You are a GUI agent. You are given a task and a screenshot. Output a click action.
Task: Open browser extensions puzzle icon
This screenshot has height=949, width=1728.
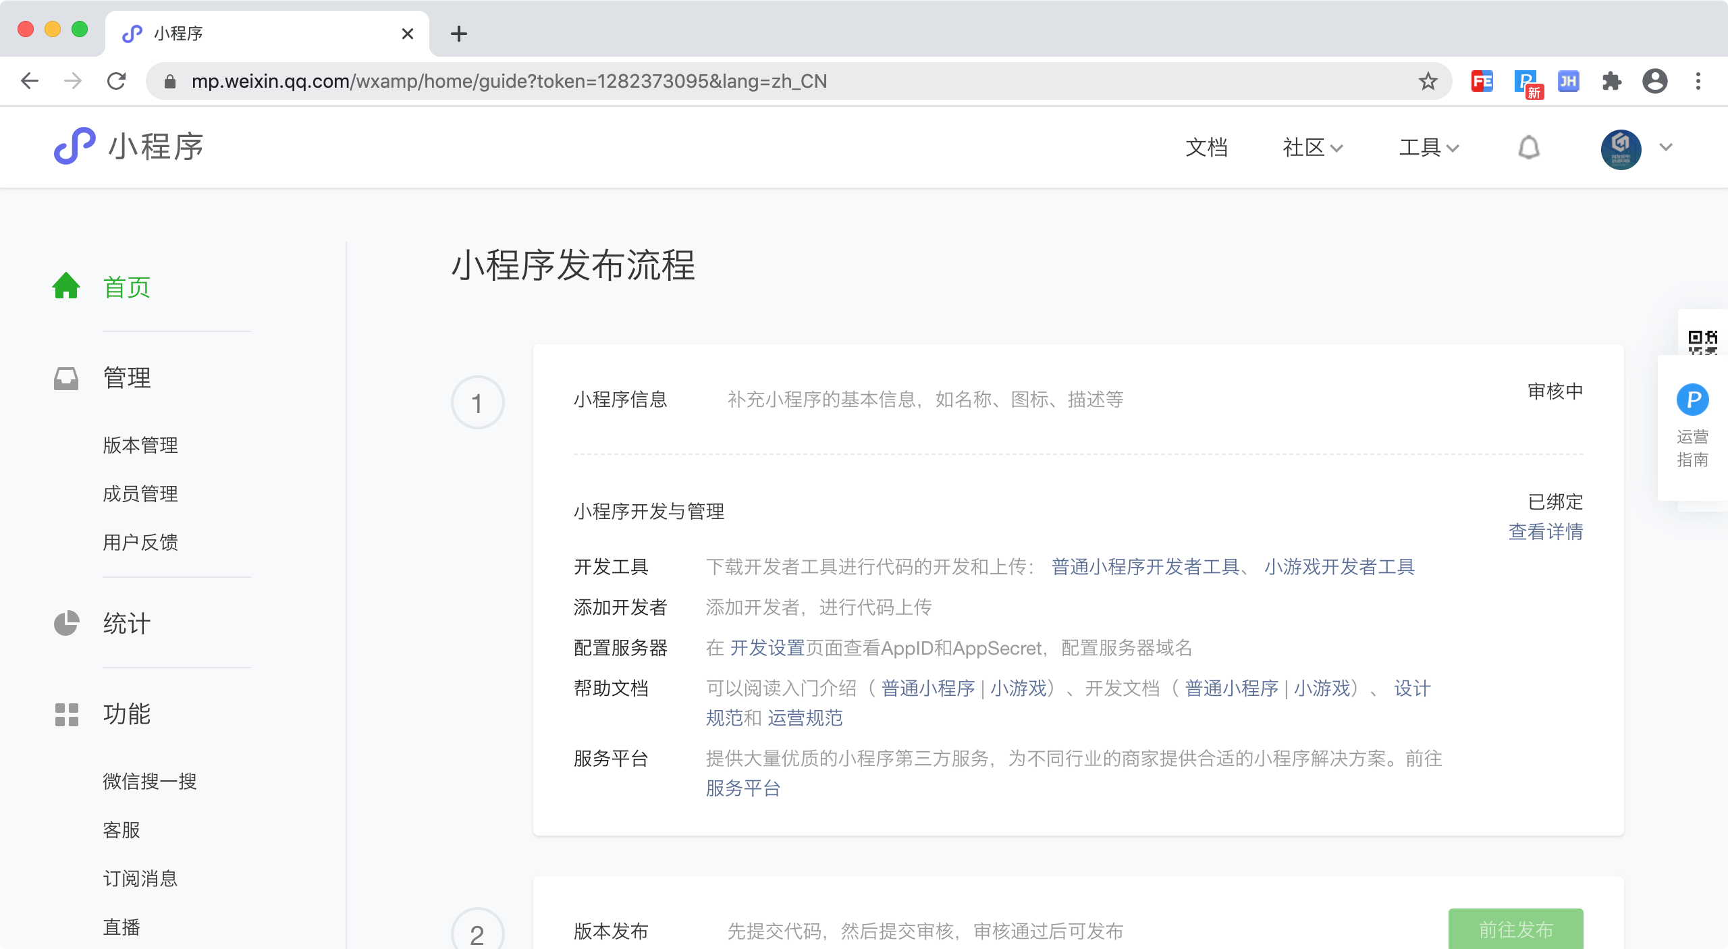[x=1611, y=82]
